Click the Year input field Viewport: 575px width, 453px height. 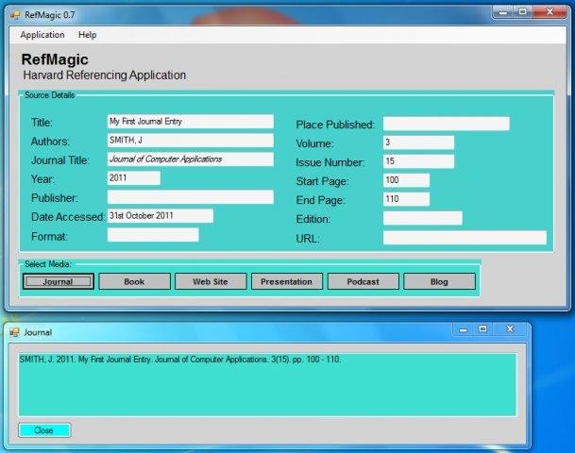134,178
